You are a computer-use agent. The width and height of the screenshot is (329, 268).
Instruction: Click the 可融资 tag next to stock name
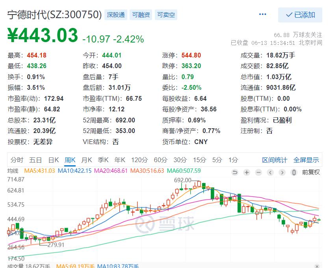point(141,15)
